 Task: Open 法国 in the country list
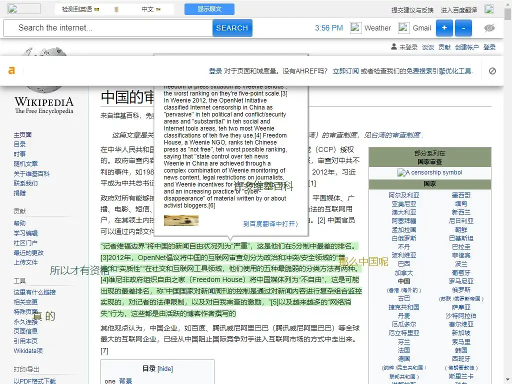(x=404, y=350)
